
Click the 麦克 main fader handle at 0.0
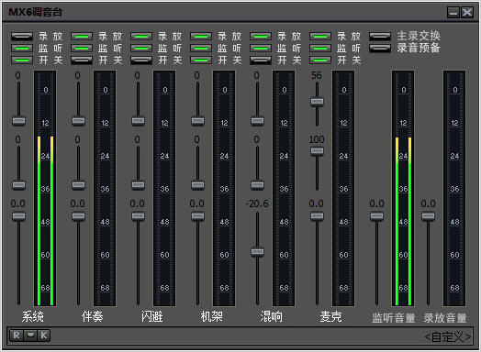[x=317, y=216]
